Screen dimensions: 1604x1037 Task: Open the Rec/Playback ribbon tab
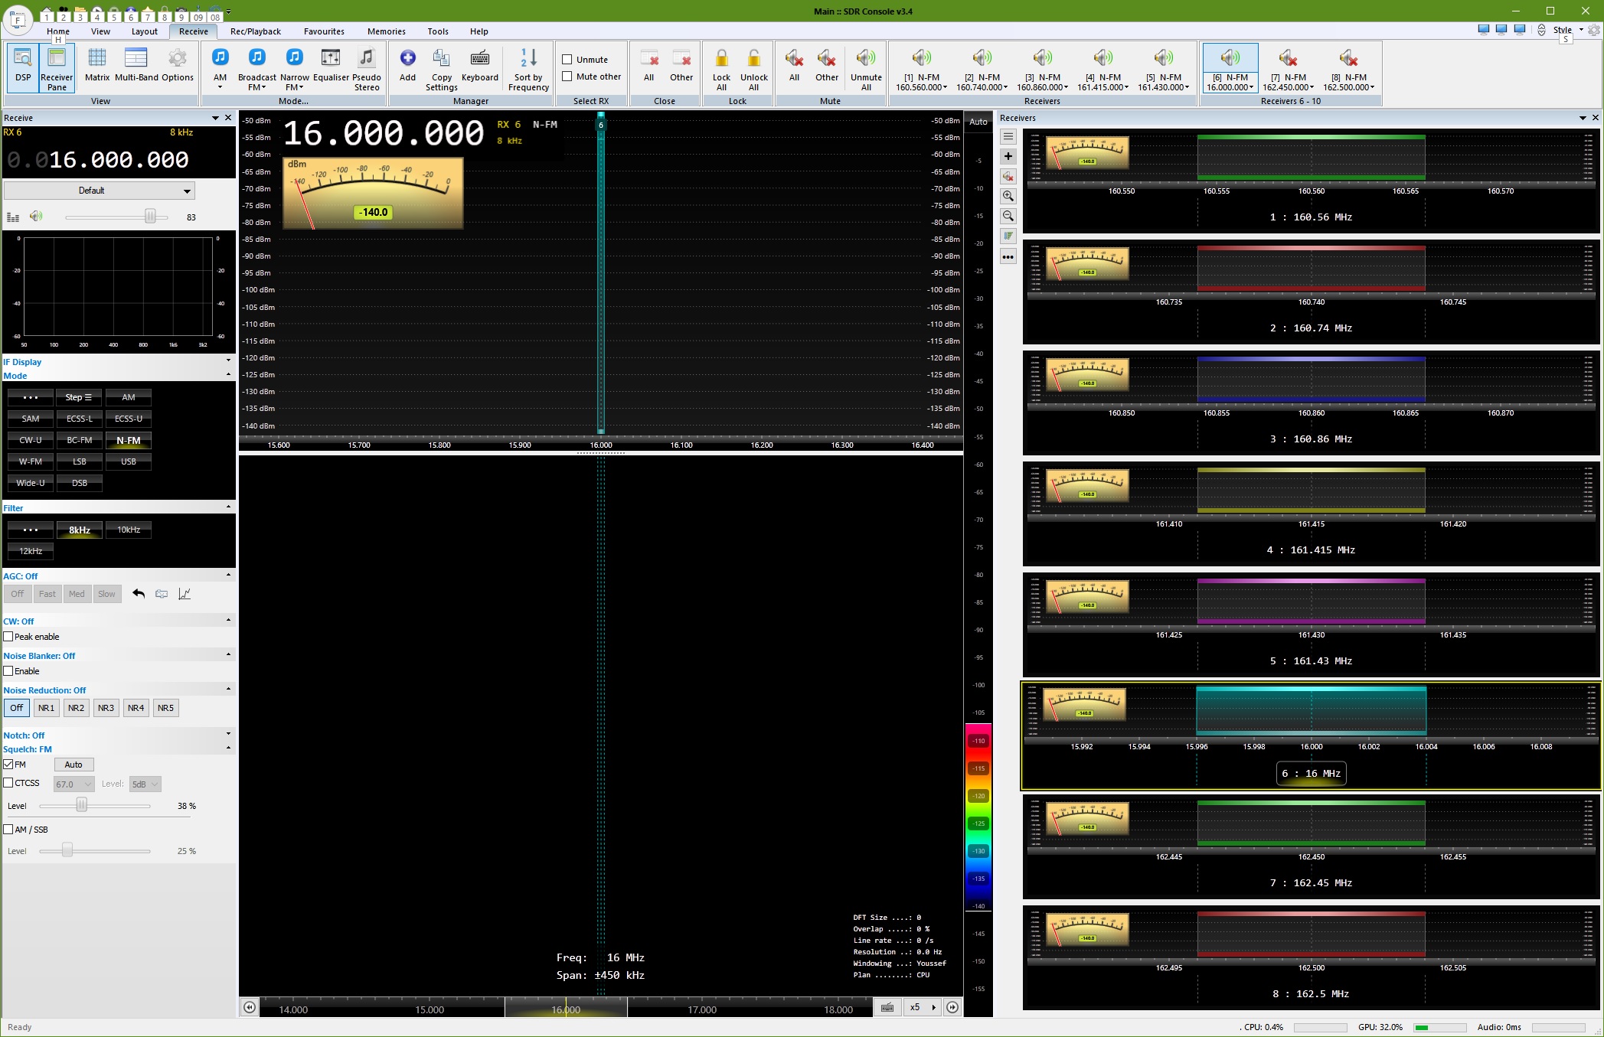click(x=255, y=31)
